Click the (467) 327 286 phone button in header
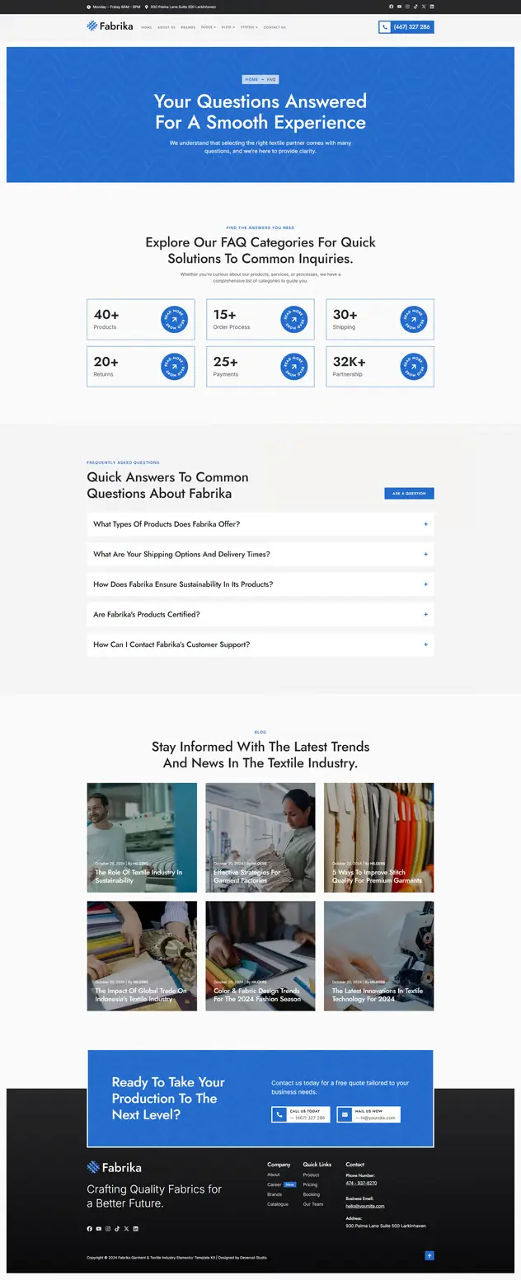The height and width of the screenshot is (1280, 521). [x=406, y=27]
